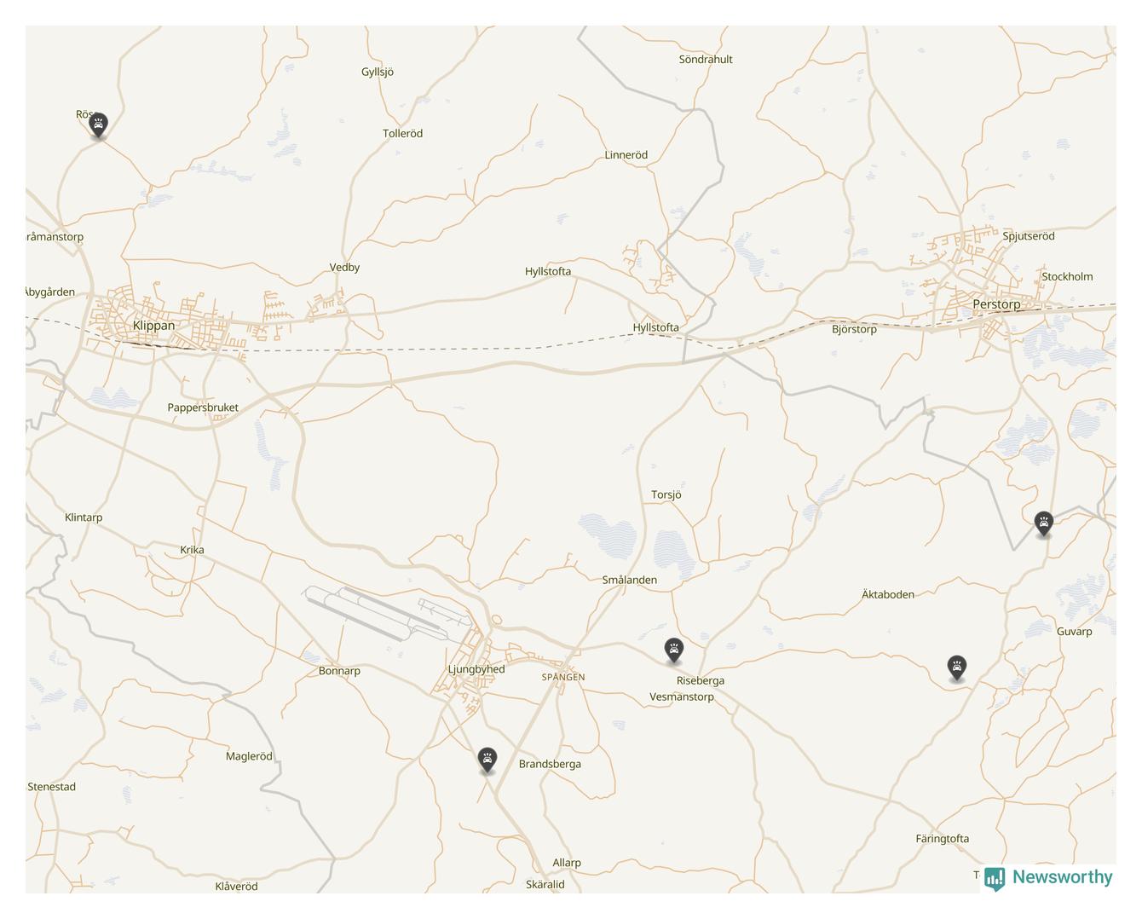Select the Färingtofta place label

943,839
